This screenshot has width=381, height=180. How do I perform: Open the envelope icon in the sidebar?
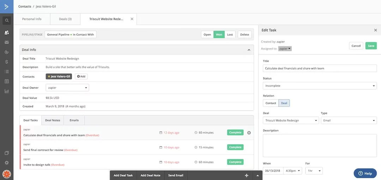point(6,42)
